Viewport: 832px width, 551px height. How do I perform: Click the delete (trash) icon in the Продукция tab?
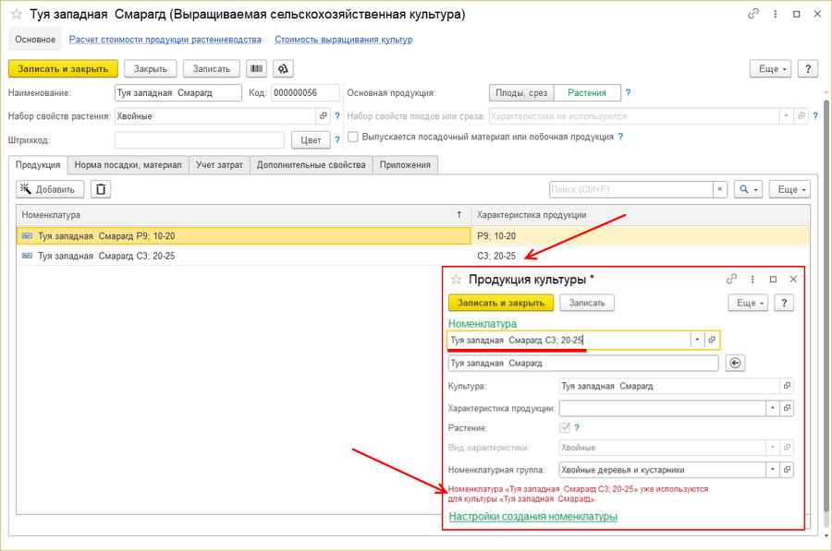point(101,188)
